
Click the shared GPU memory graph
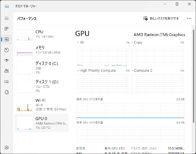(x=130, y=134)
